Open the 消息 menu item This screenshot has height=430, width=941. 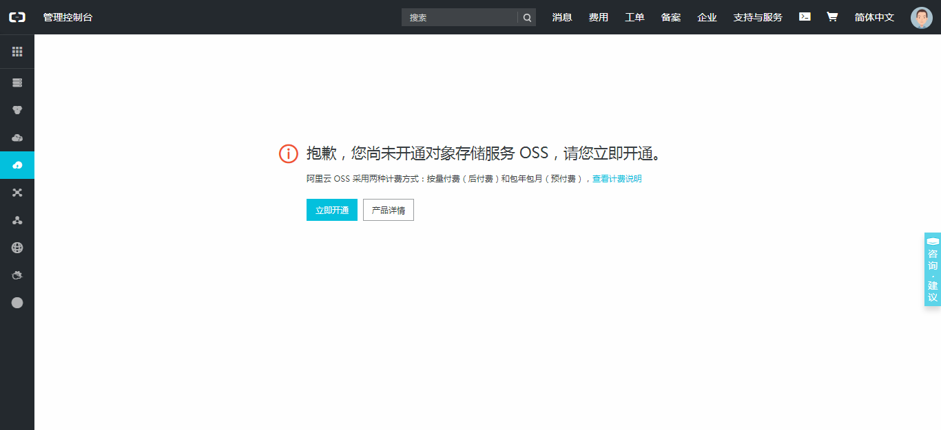(x=561, y=17)
